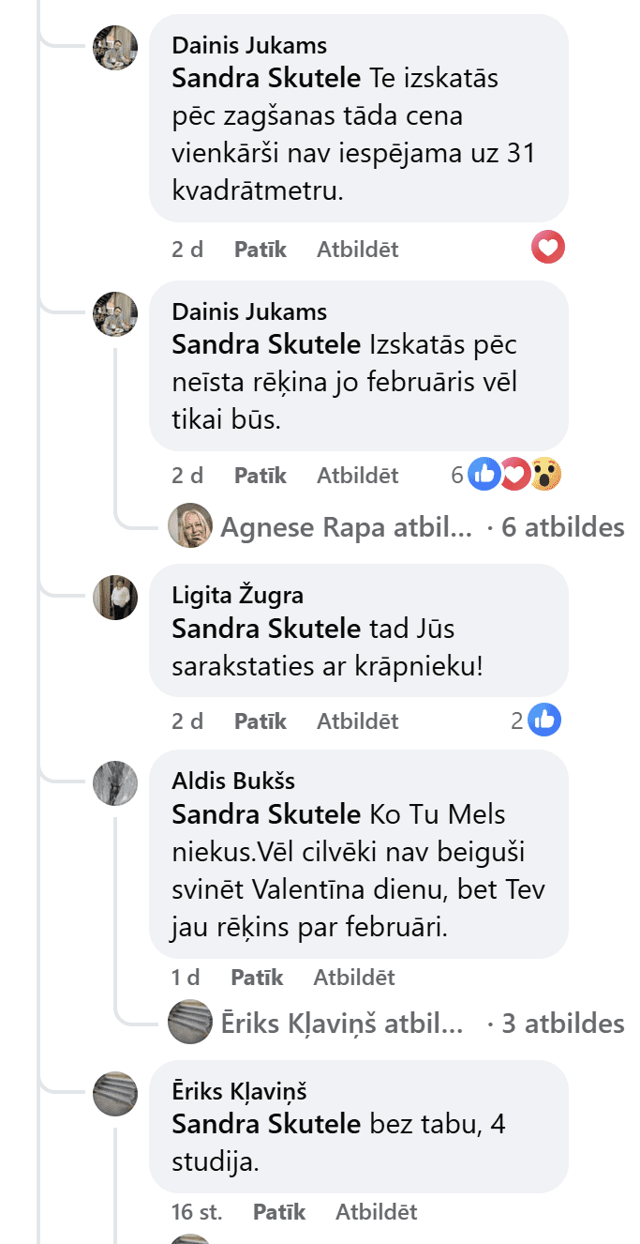This screenshot has width=640, height=1244.
Task: Expand Ēriks Kļaviņš atbildēja reply preview
Action: 342,1023
